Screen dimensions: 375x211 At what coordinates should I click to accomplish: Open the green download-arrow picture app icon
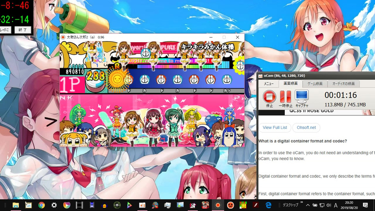(x=180, y=205)
